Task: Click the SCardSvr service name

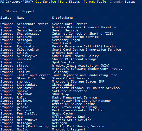Action: [24, 43]
